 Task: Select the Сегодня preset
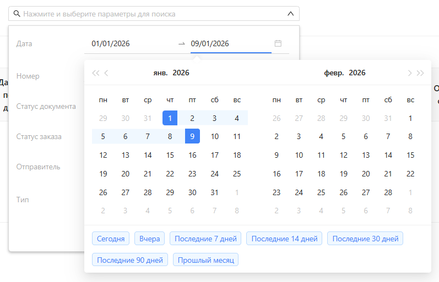[111, 239]
